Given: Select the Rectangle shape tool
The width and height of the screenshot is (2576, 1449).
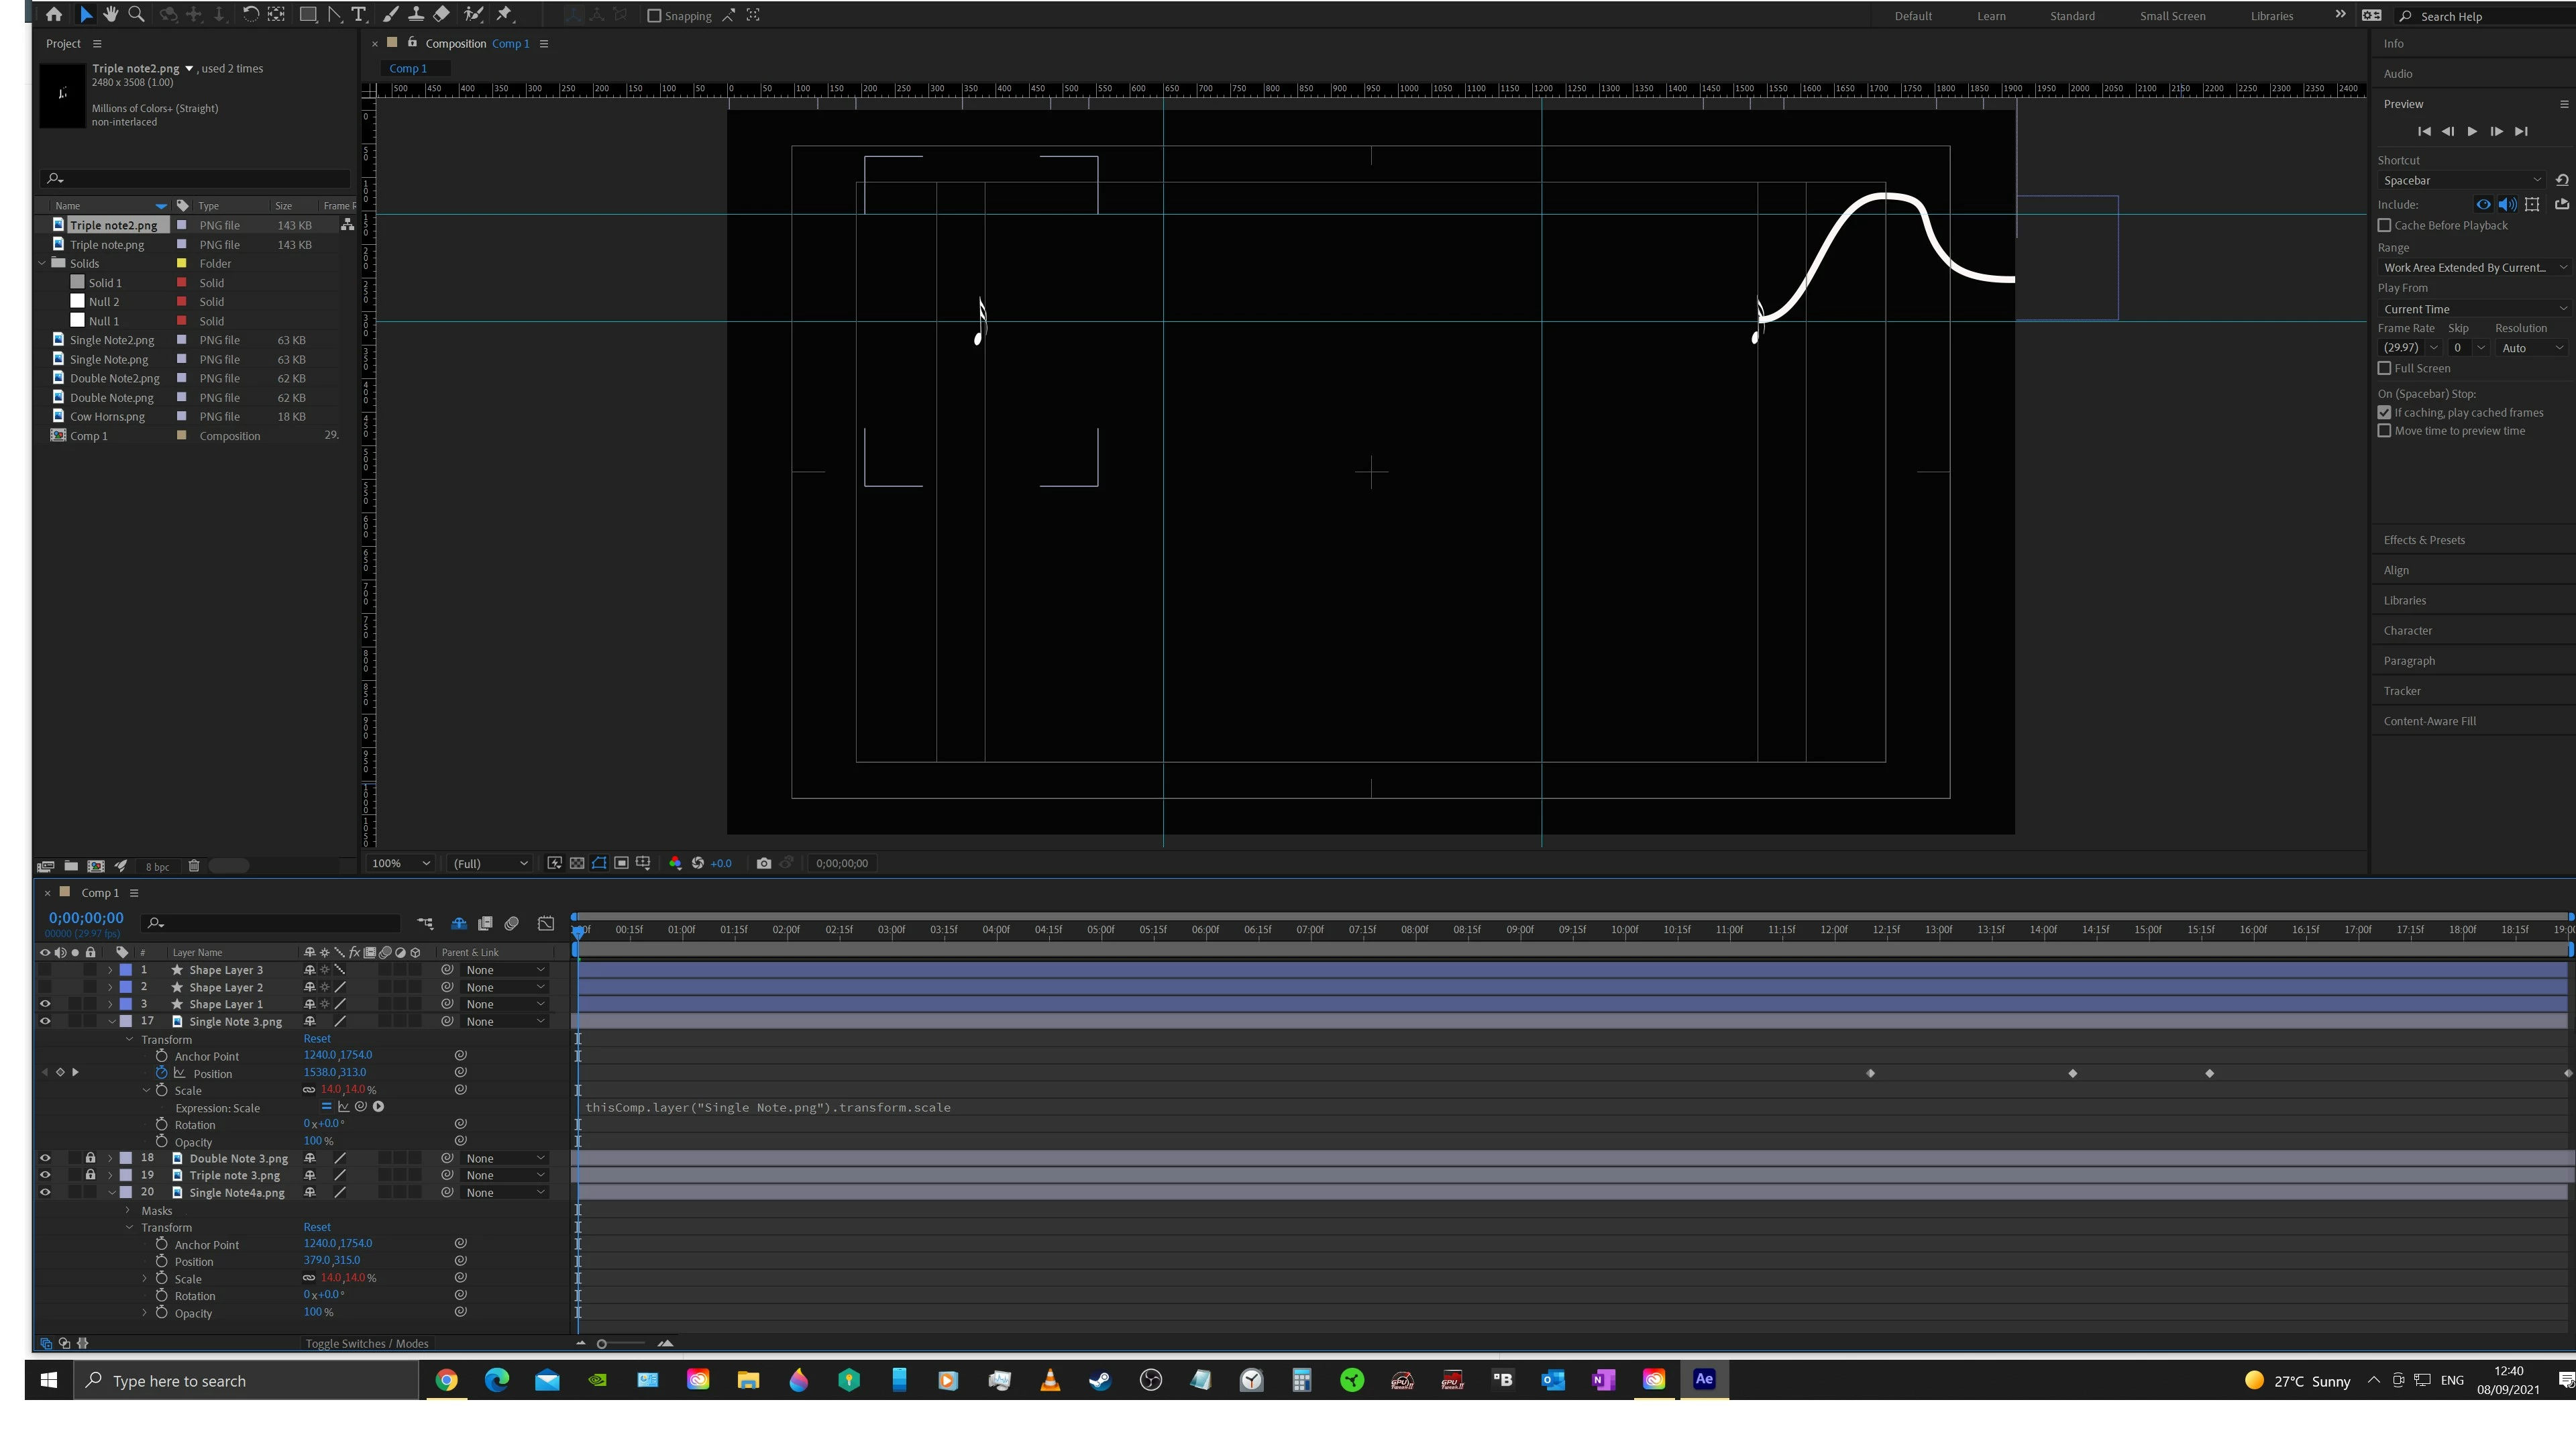Looking at the screenshot, I should [x=308, y=15].
